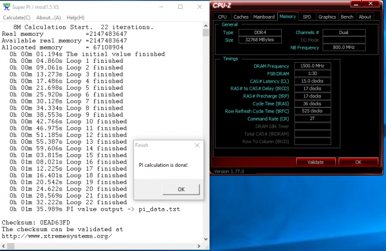Close the Finish dialog with its X

click(x=197, y=145)
